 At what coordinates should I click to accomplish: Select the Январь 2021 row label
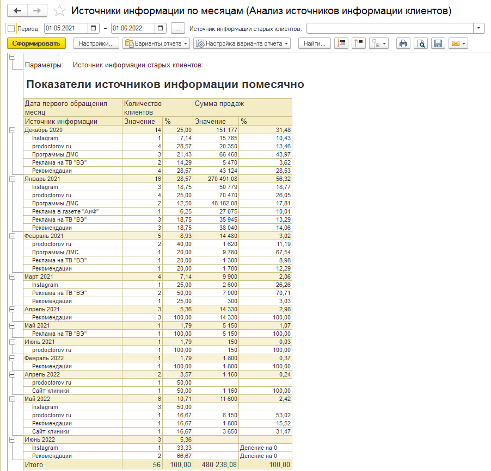[x=42, y=179]
